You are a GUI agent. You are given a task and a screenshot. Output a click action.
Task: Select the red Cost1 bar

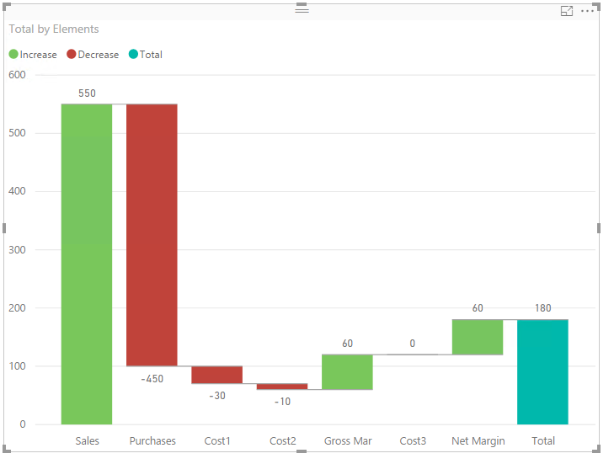coord(217,375)
